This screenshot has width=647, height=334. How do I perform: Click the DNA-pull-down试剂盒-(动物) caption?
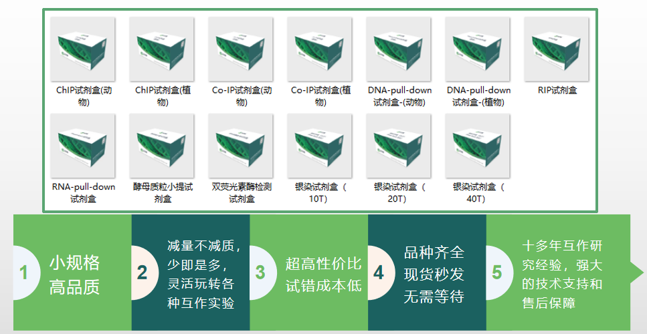(399, 96)
